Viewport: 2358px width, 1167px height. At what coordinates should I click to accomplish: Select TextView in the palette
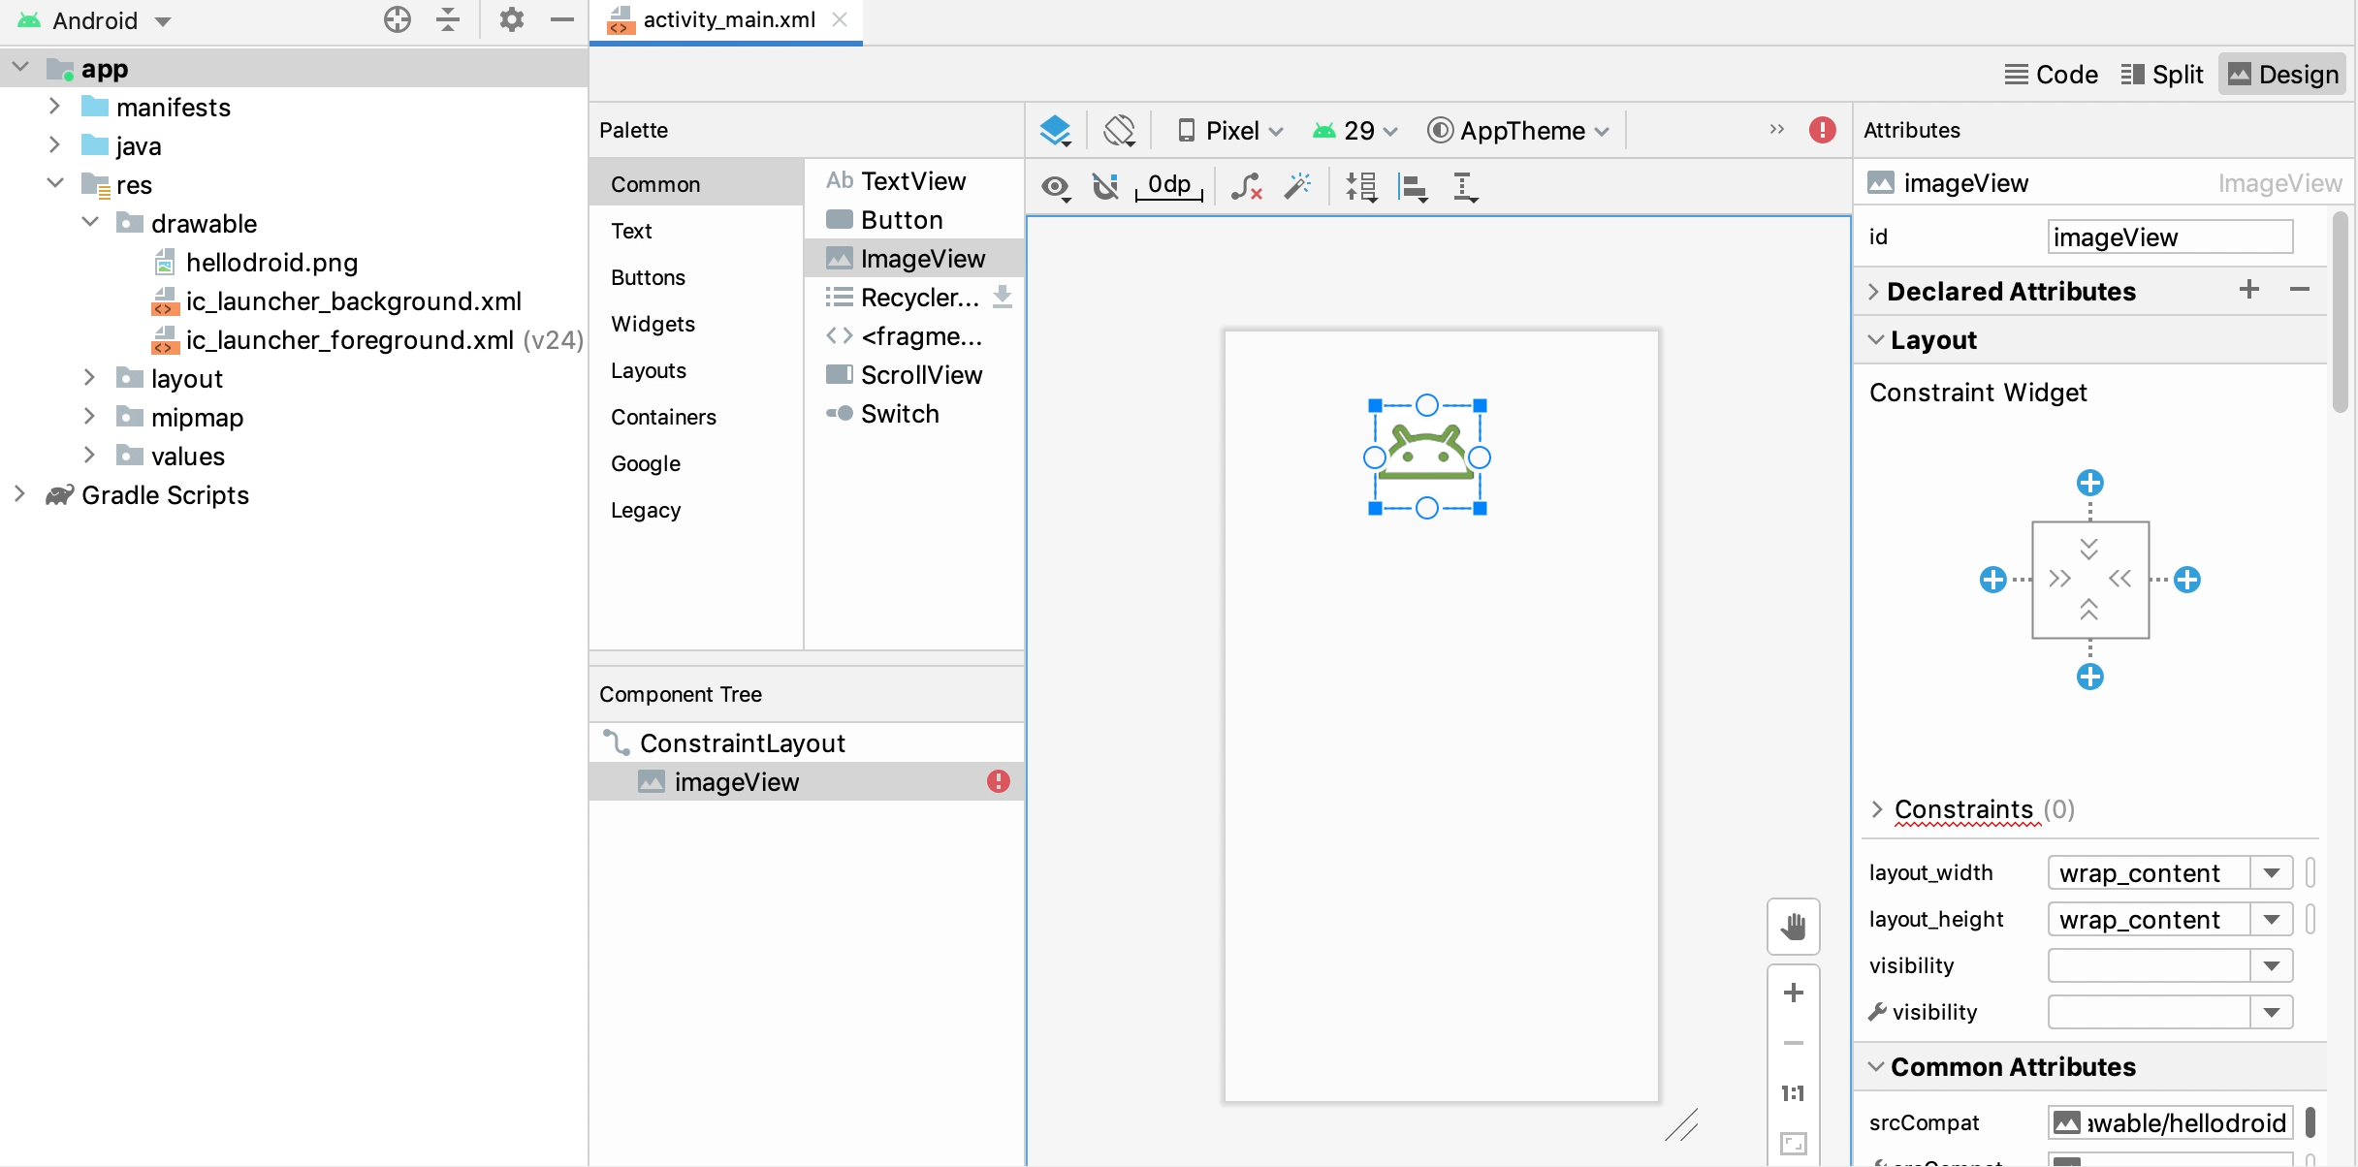(913, 181)
